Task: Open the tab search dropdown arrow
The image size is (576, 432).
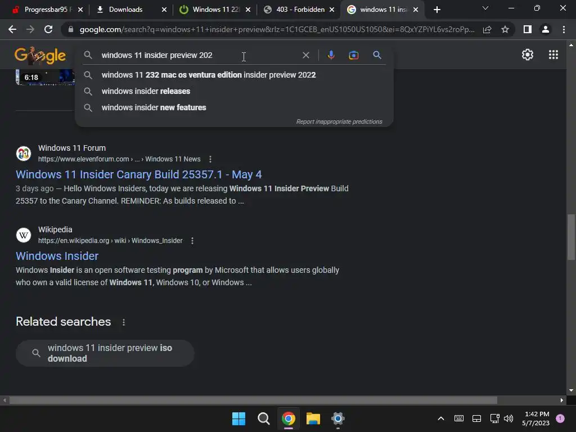Action: (x=485, y=8)
